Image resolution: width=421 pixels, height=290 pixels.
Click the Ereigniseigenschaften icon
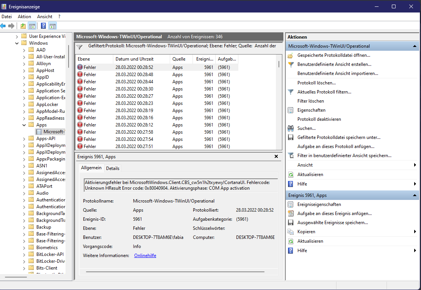pos(291,204)
